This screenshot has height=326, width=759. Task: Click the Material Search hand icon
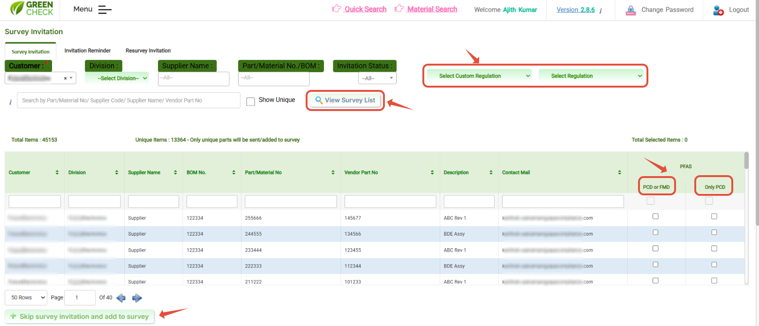tap(399, 8)
